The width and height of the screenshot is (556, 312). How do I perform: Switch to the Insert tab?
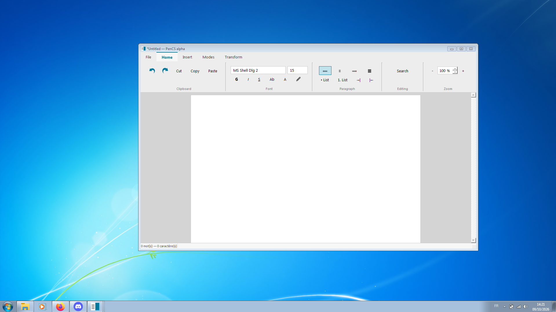tap(187, 57)
